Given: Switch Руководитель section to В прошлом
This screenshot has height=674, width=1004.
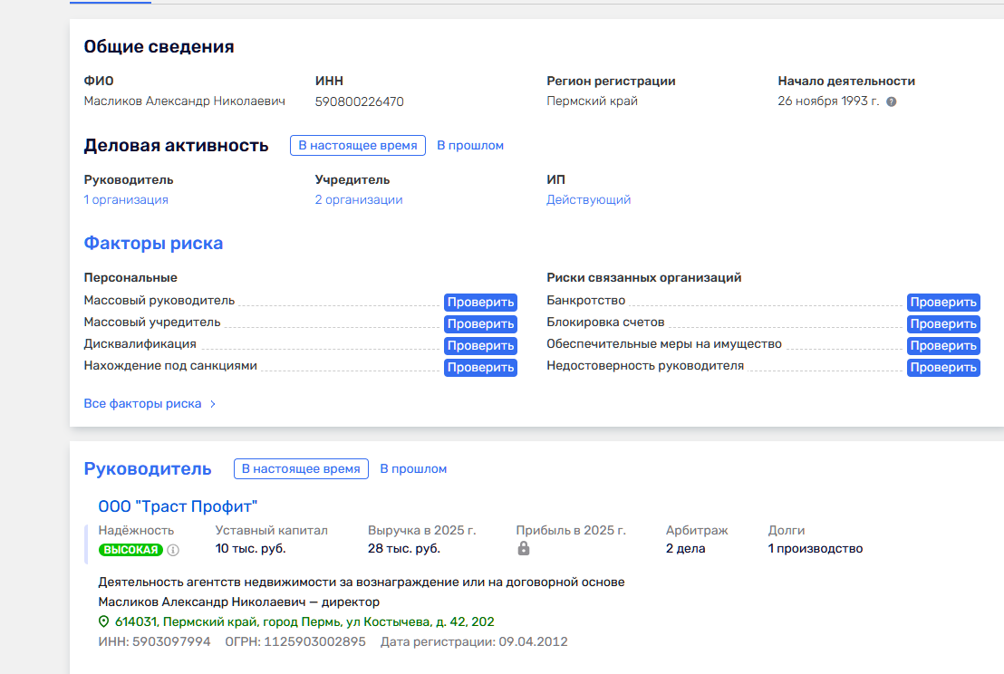Looking at the screenshot, I should click(x=415, y=468).
